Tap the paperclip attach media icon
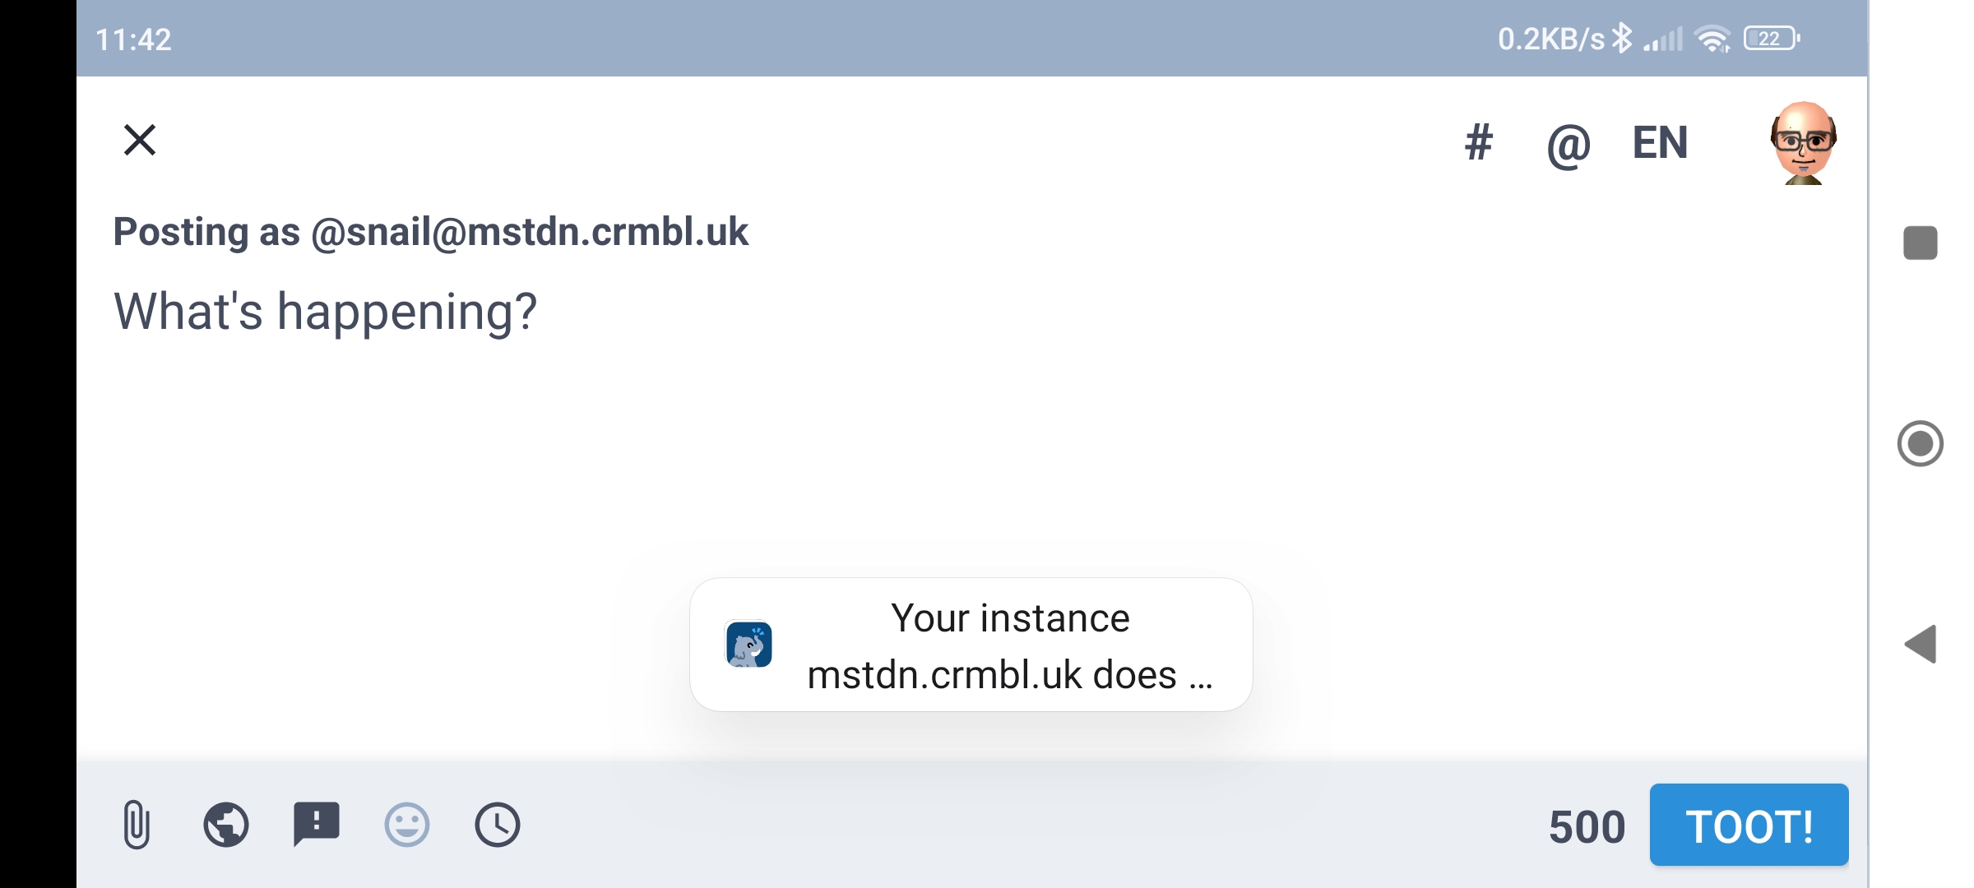The image size is (1974, 888). pos(137,825)
